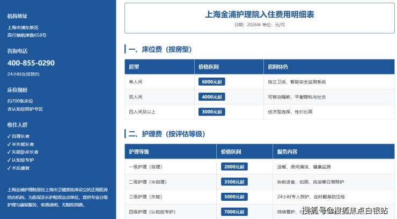397x219 pixels.
Task: Click the 失能卧床长者 checklist item
Action: [x=23, y=152]
